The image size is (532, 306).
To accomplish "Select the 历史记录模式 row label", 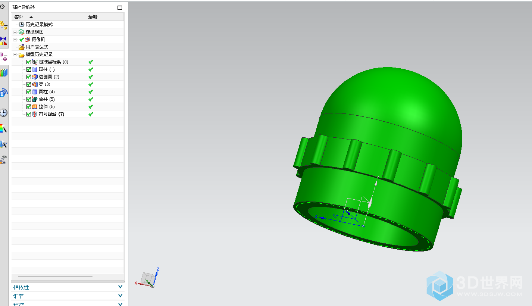I will (x=39, y=25).
